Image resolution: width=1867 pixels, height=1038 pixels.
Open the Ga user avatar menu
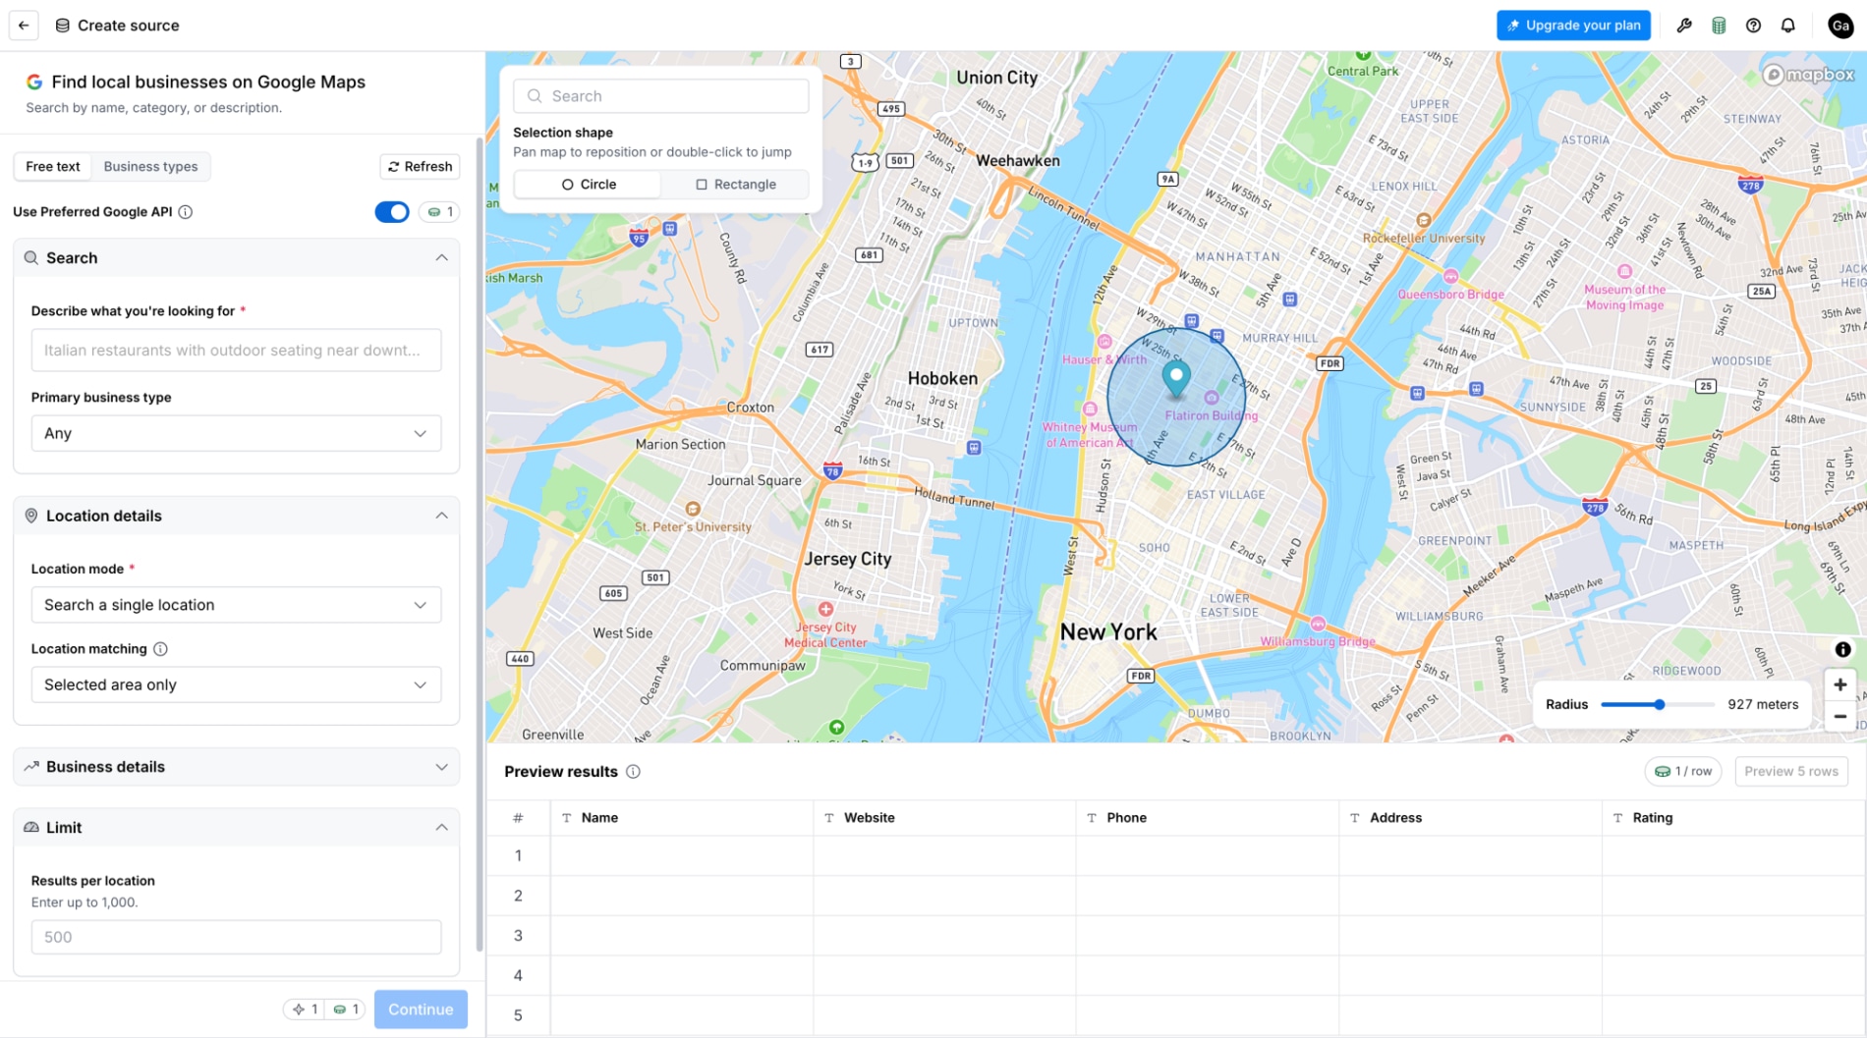pos(1840,26)
